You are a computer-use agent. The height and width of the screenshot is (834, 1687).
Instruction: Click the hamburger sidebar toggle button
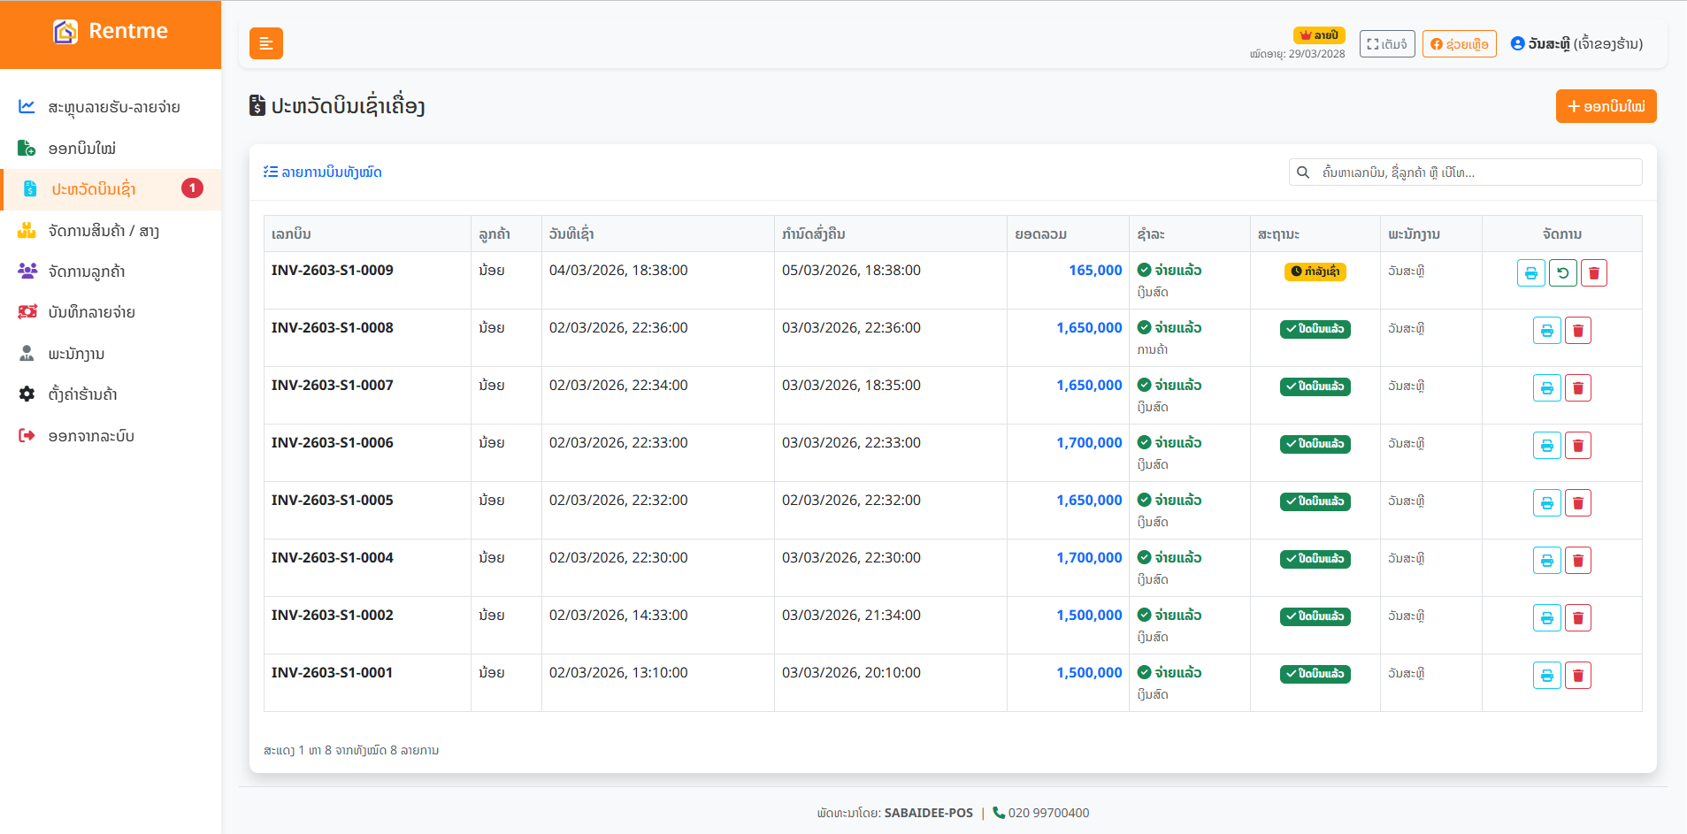point(265,43)
